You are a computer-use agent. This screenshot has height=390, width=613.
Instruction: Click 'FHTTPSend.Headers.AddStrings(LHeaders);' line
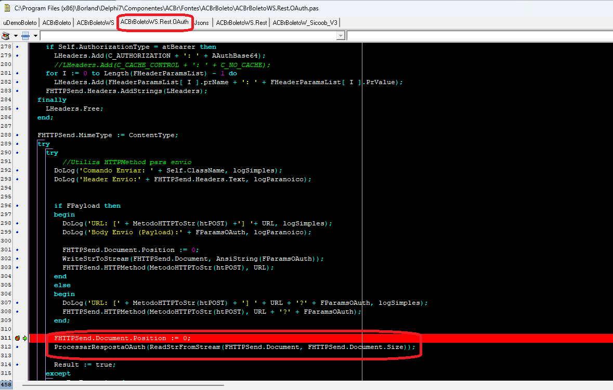click(127, 91)
